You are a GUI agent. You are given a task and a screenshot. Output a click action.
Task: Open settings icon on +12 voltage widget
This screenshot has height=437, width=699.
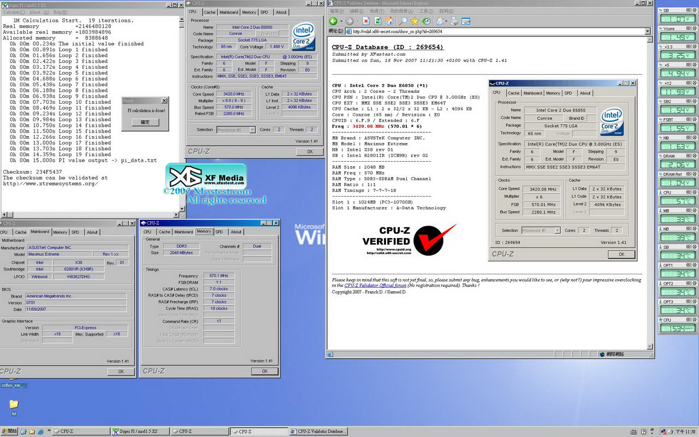(x=689, y=82)
